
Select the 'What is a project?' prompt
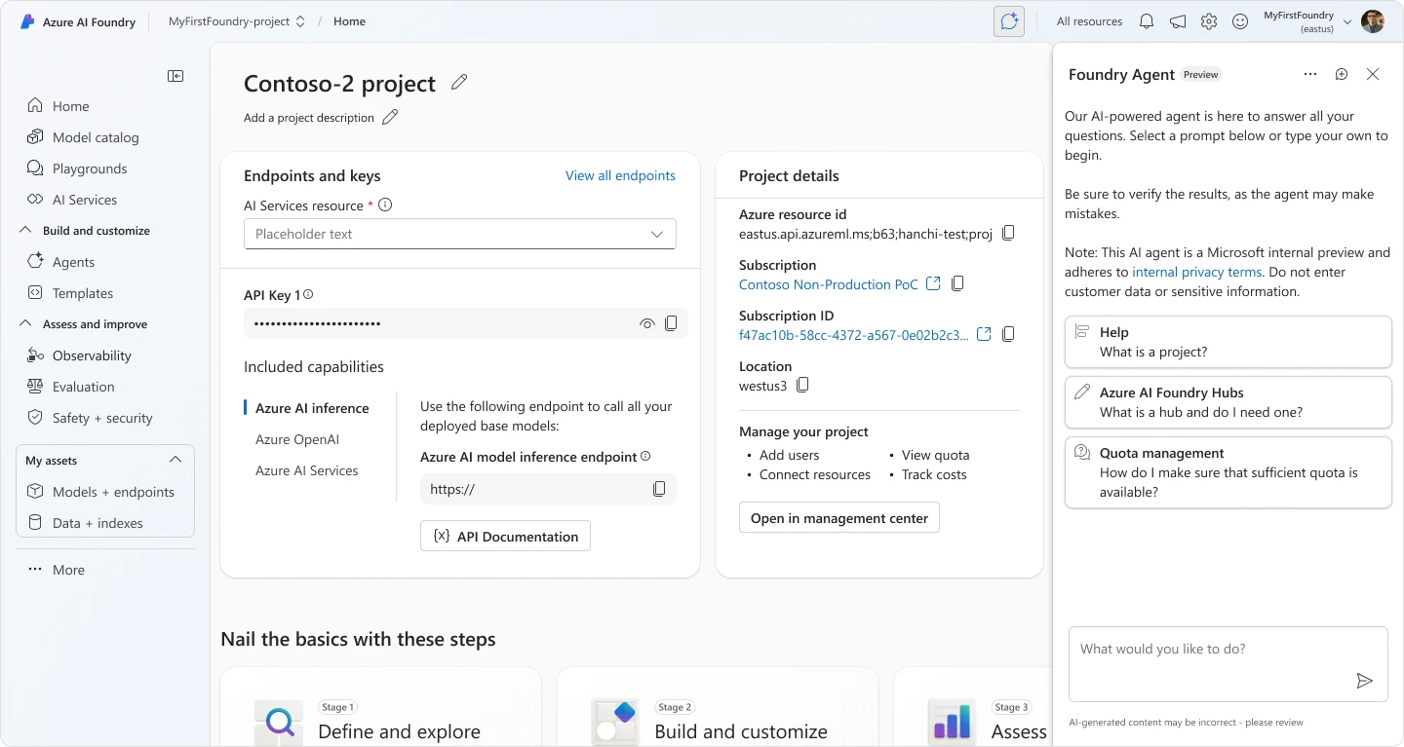1228,342
